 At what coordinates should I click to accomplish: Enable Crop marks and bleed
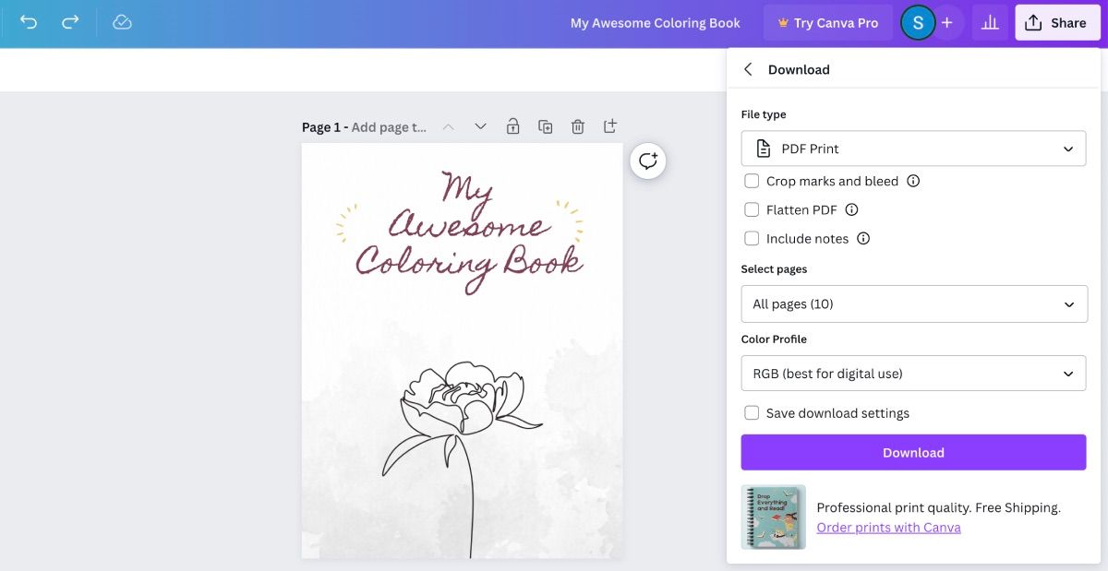752,181
